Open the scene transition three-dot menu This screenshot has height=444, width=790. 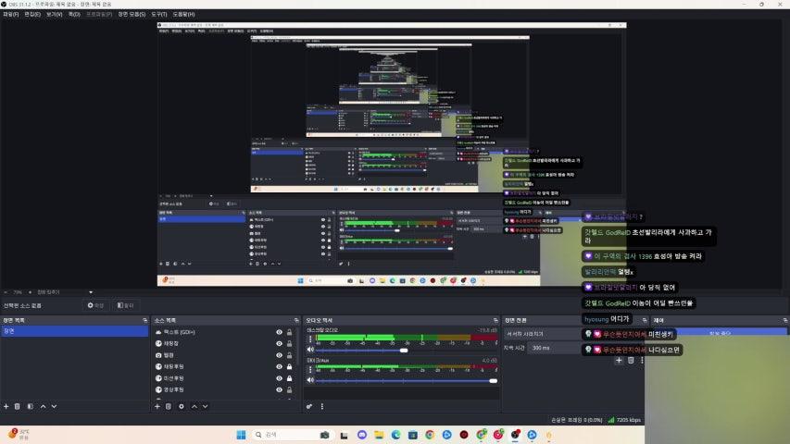(x=642, y=360)
